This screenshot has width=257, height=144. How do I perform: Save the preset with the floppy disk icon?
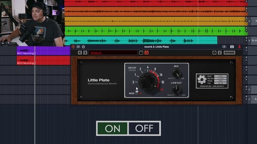tap(141, 52)
